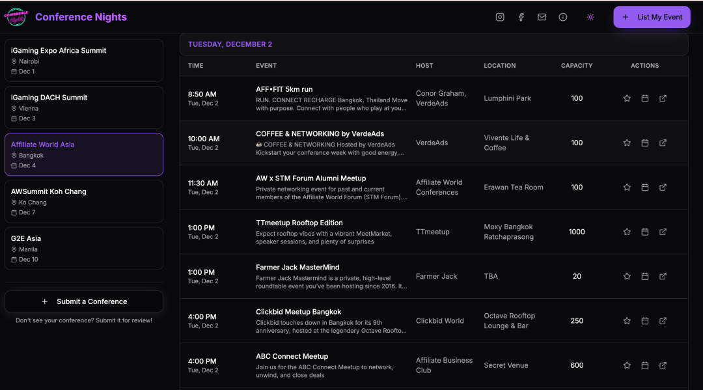
Task: Add Farmer Jack MasterMind to calendar
Action: click(x=644, y=276)
